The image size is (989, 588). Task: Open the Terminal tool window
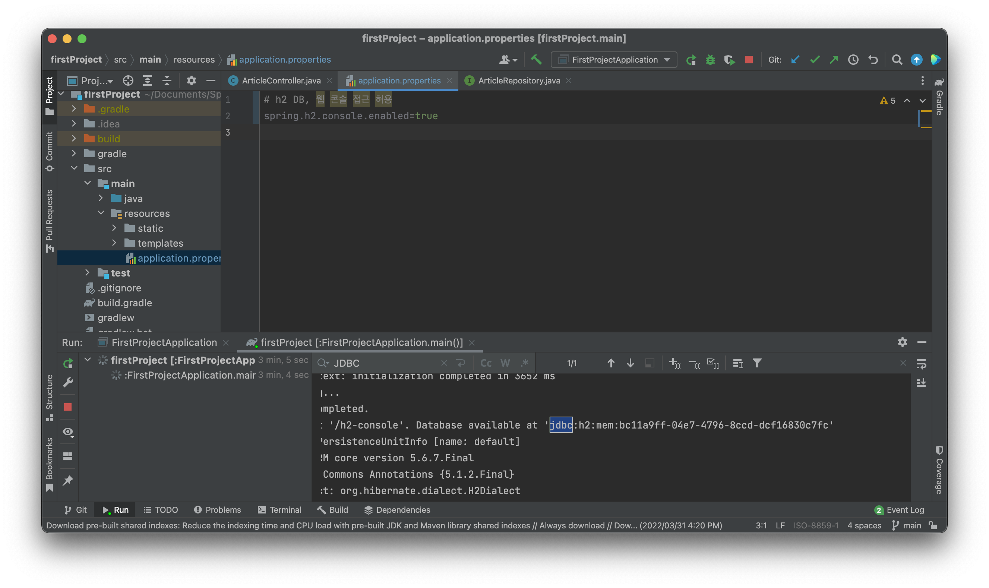tap(280, 509)
